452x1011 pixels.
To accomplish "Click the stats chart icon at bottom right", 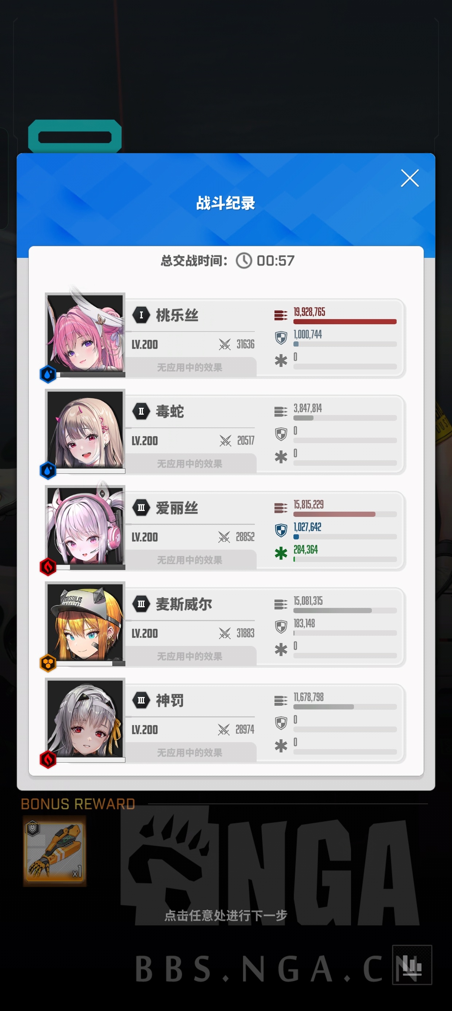I will coord(412,965).
